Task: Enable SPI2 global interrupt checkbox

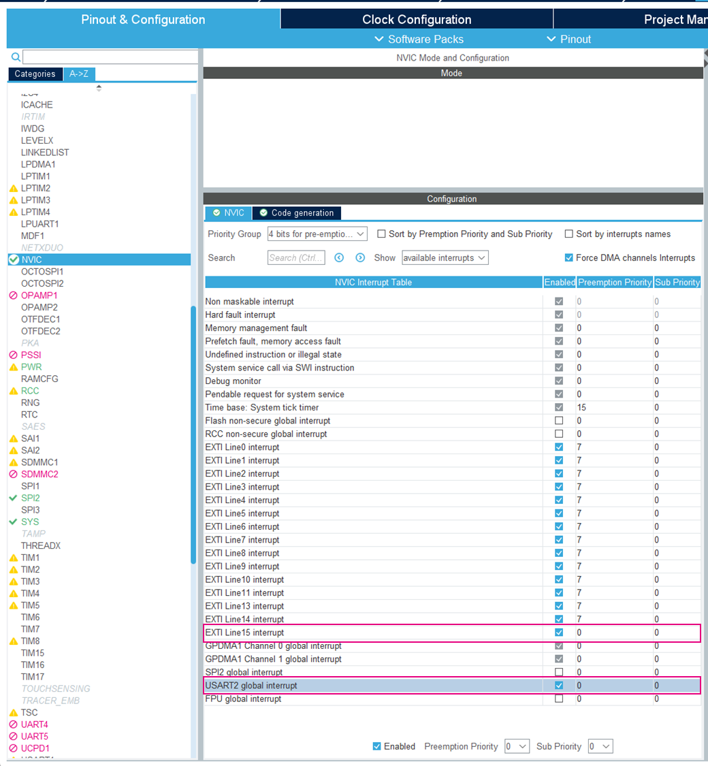Action: coord(559,672)
